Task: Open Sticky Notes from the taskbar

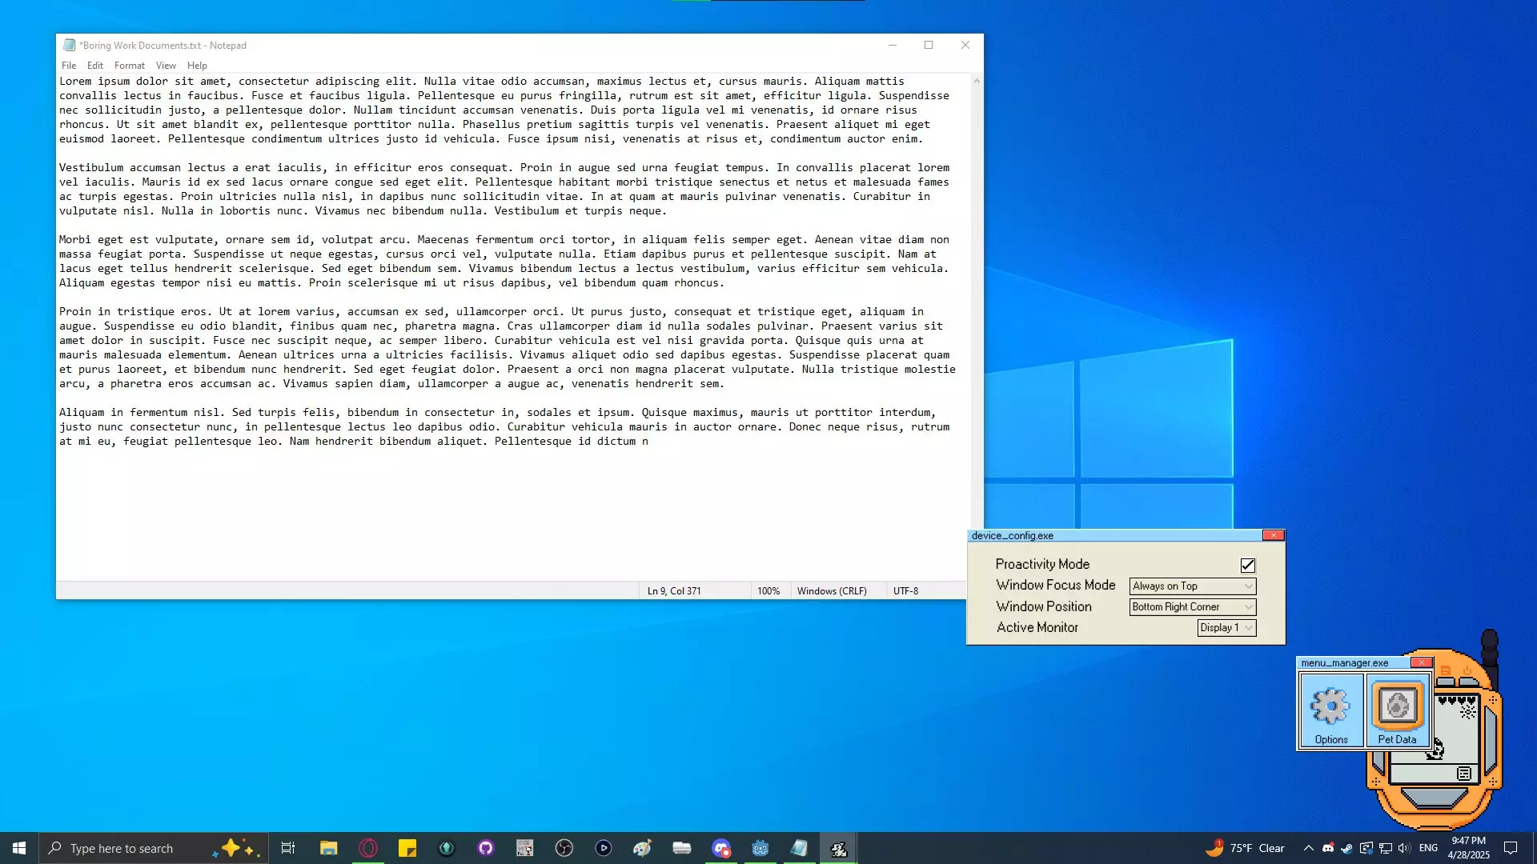Action: 407,848
